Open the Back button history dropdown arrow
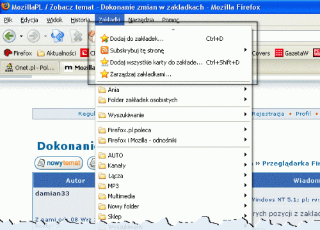Image resolution: width=320 pixels, height=230 pixels. click(x=21, y=36)
